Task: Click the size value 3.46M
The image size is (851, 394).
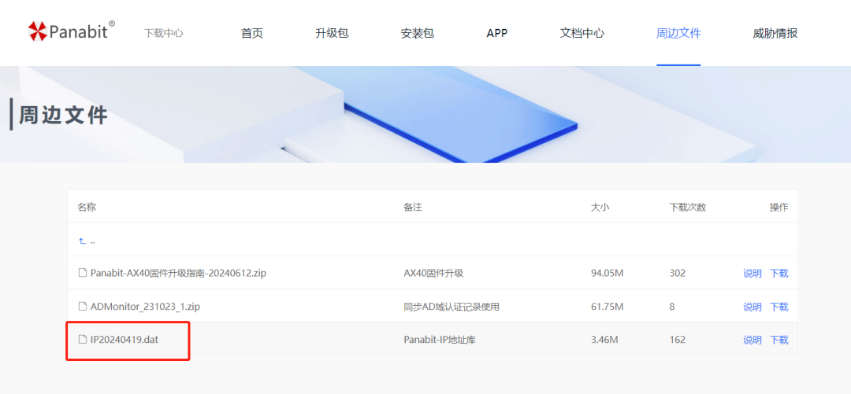Action: 604,340
